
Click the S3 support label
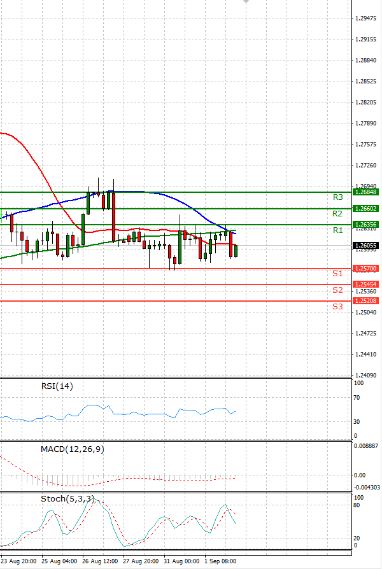pos(337,307)
